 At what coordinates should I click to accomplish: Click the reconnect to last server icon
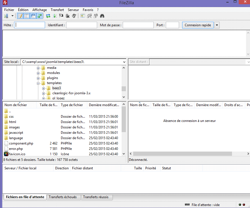[x=74, y=16]
